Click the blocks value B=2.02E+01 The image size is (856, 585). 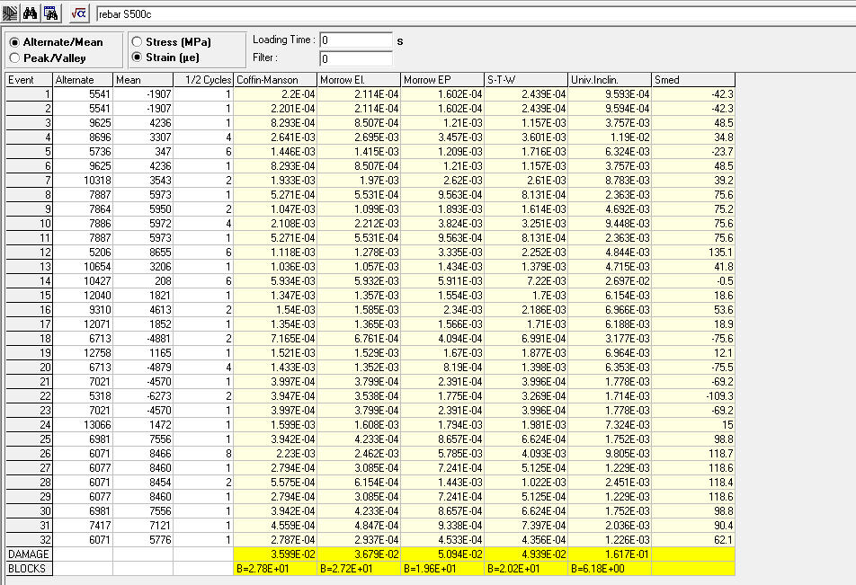click(526, 569)
